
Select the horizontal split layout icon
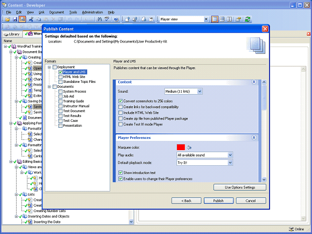[222, 19]
